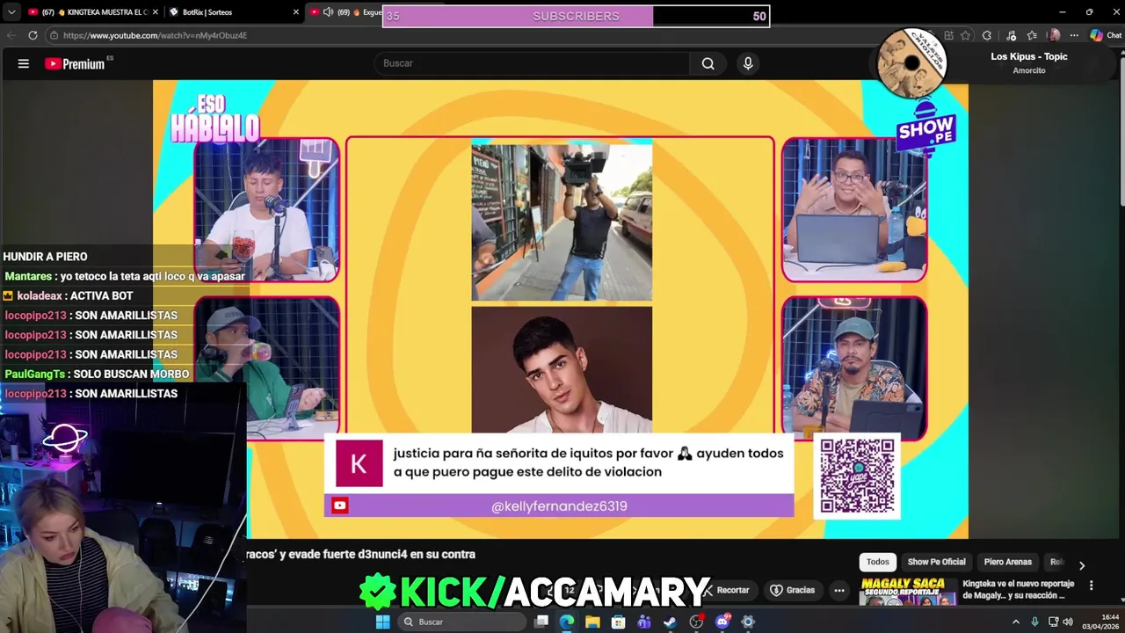The image size is (1125, 633).
Task: Open options menu for Kingteka recommended video
Action: (x=1092, y=585)
